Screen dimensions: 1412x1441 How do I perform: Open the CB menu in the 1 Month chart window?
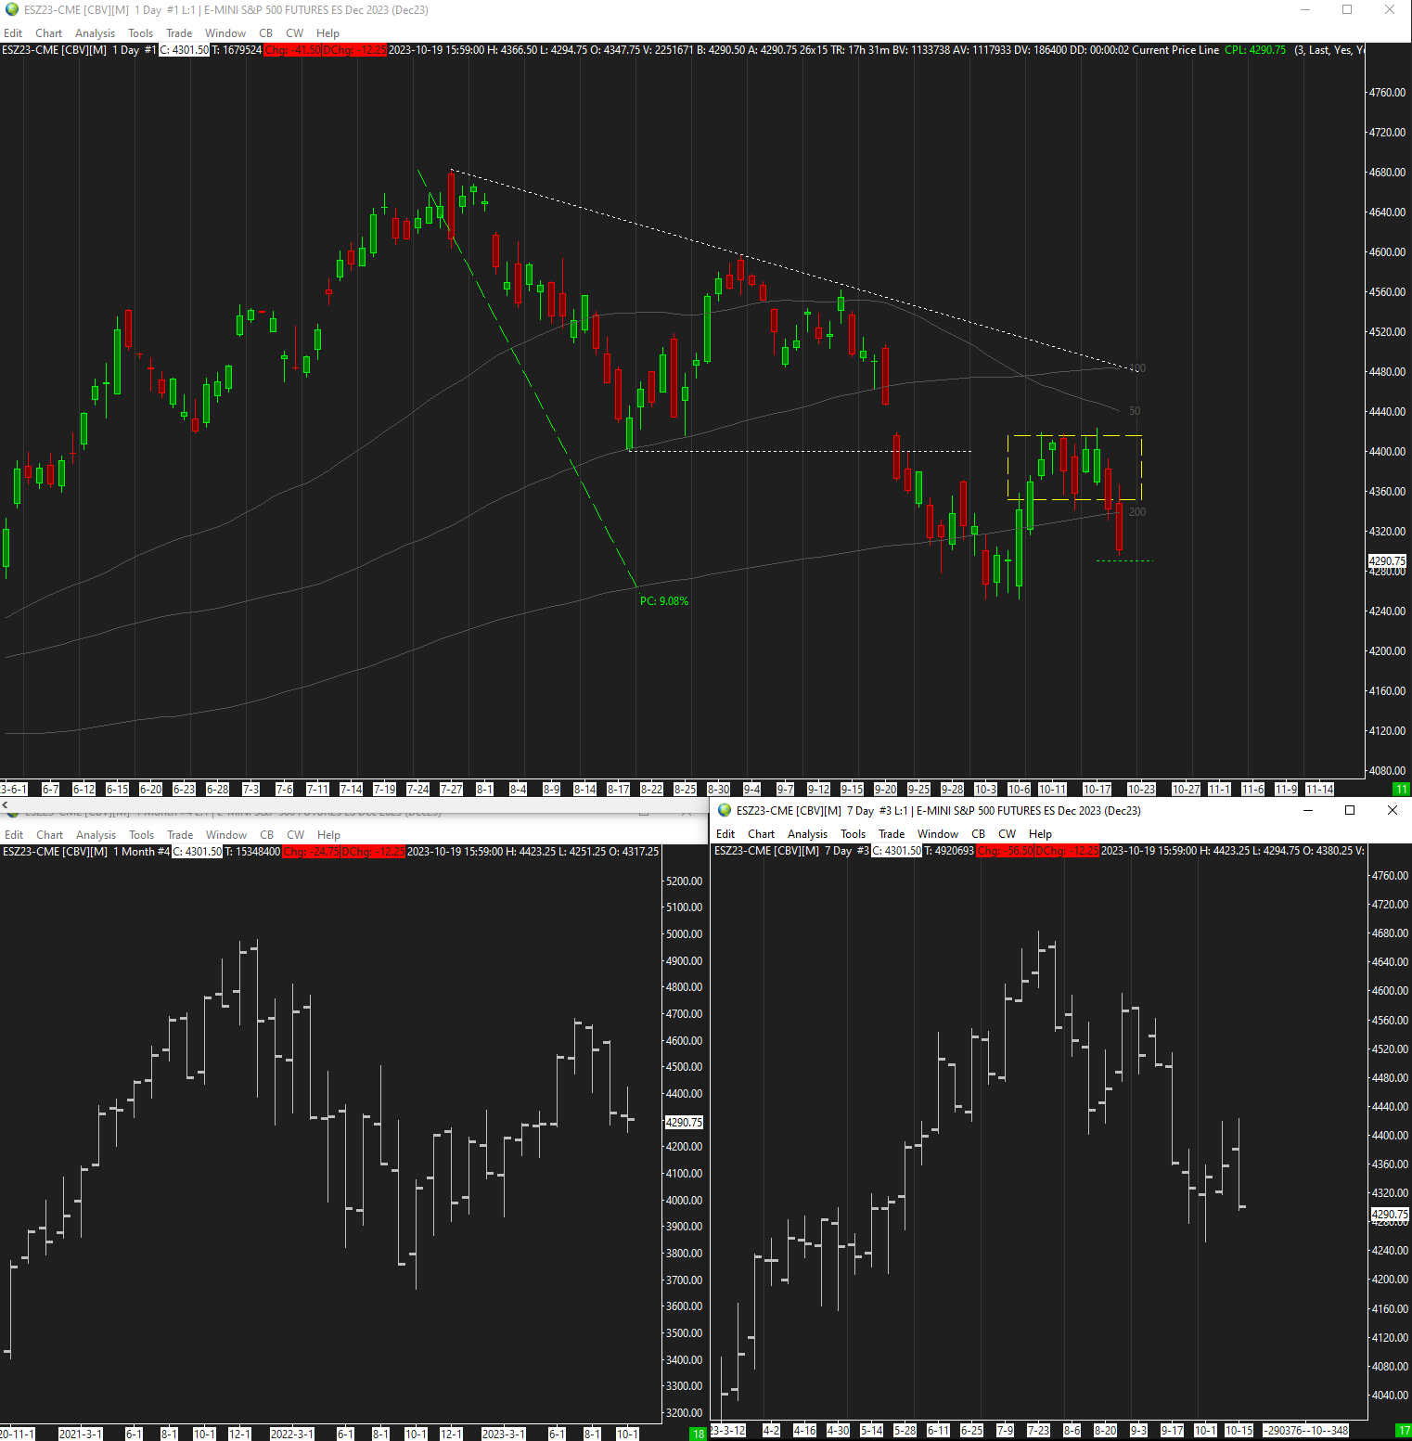pyautogui.click(x=267, y=835)
